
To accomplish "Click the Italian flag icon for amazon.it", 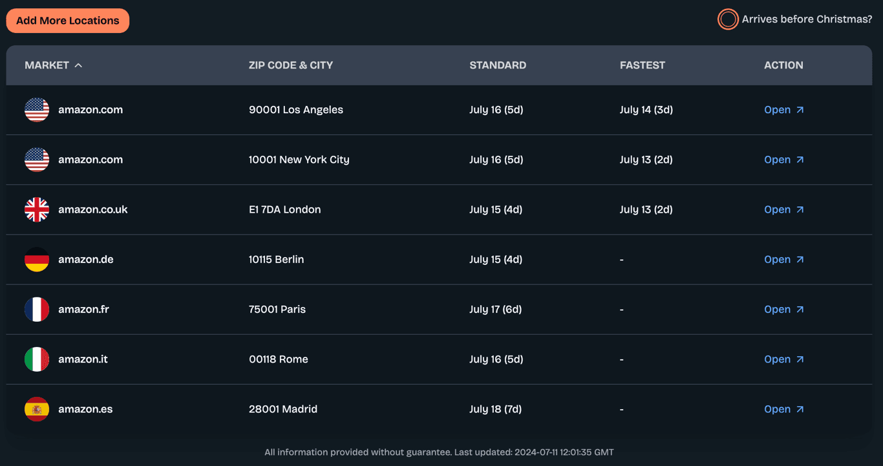I will [x=37, y=359].
